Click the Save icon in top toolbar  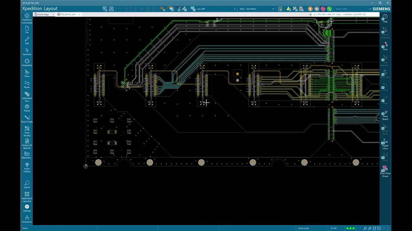(x=111, y=9)
